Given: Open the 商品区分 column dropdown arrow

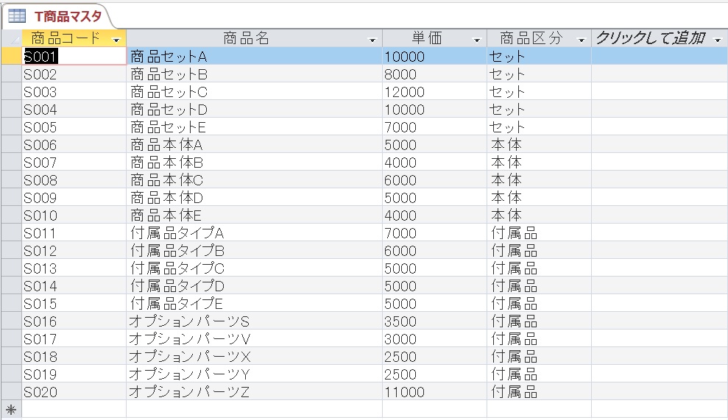Looking at the screenshot, I should pyautogui.click(x=582, y=40).
